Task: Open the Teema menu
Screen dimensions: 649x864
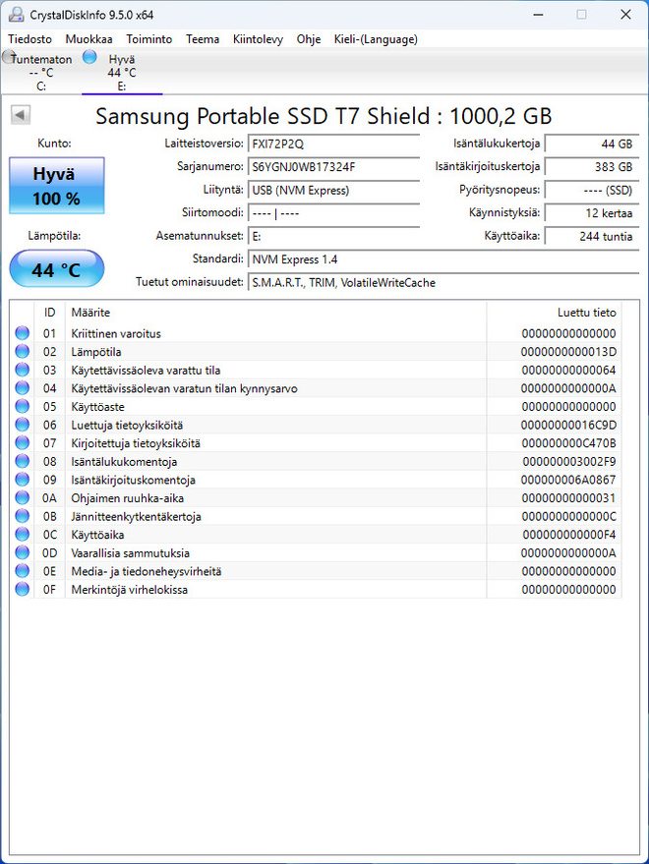Action: 203,39
